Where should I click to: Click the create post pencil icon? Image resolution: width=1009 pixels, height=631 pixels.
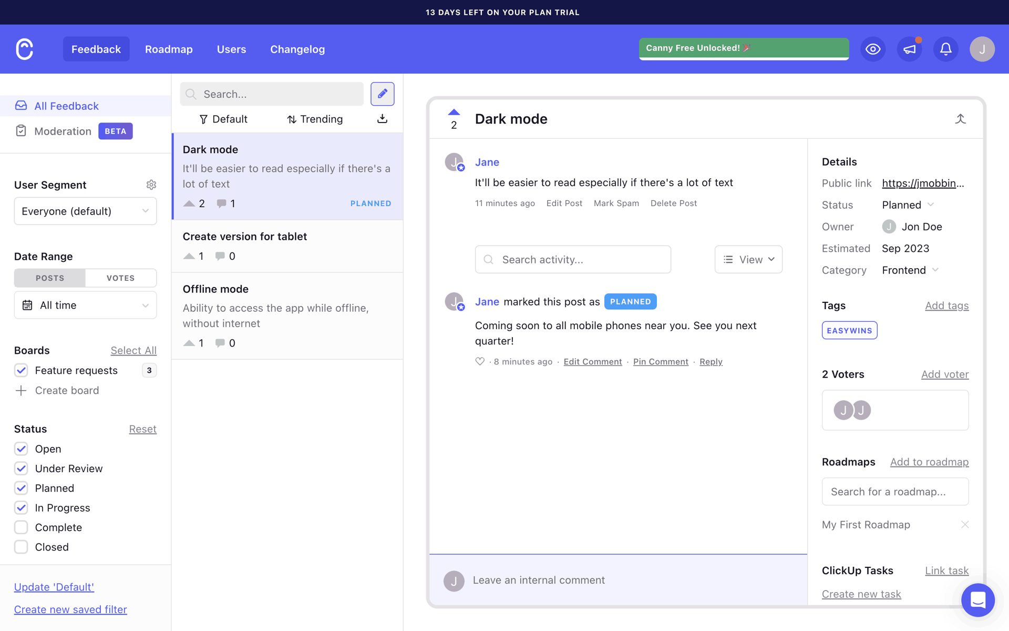[x=382, y=94]
